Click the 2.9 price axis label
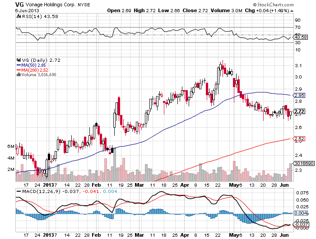 coord(298,89)
